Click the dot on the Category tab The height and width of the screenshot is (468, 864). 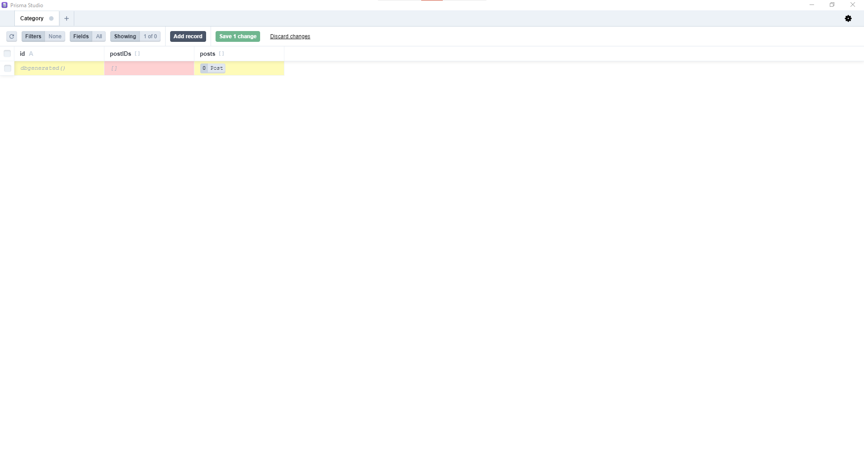[51, 18]
